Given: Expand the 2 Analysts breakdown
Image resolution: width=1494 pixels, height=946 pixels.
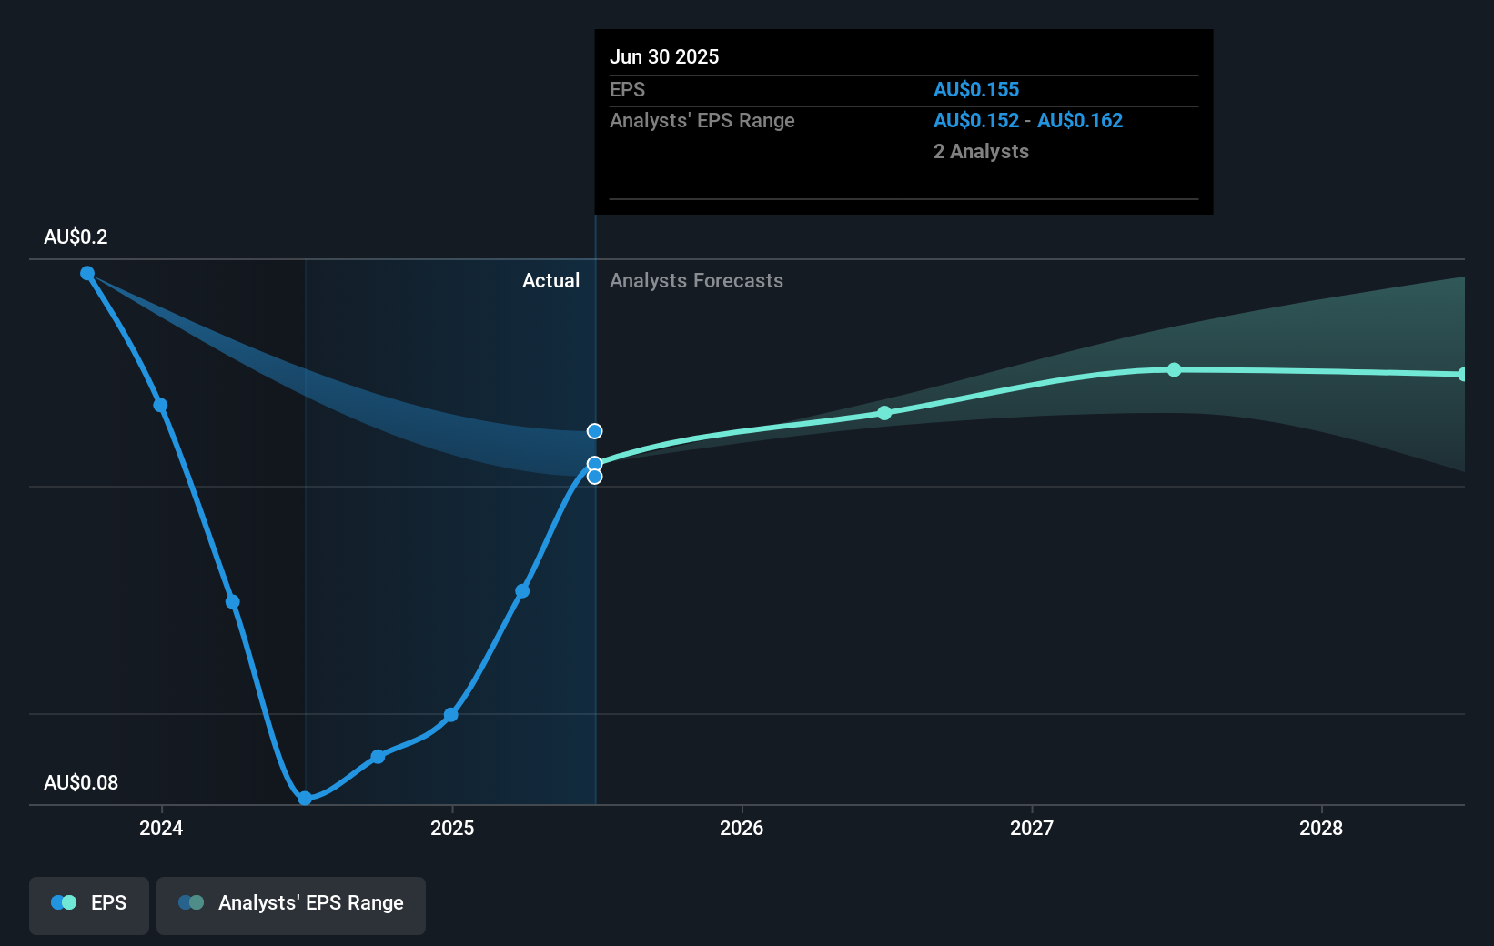Looking at the screenshot, I should 981,151.
